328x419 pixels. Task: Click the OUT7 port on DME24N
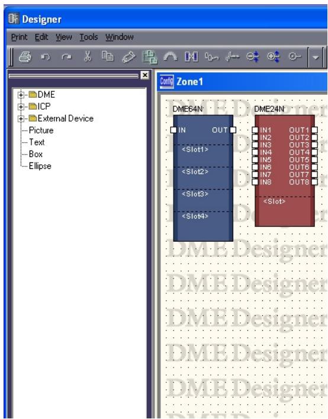(314, 175)
